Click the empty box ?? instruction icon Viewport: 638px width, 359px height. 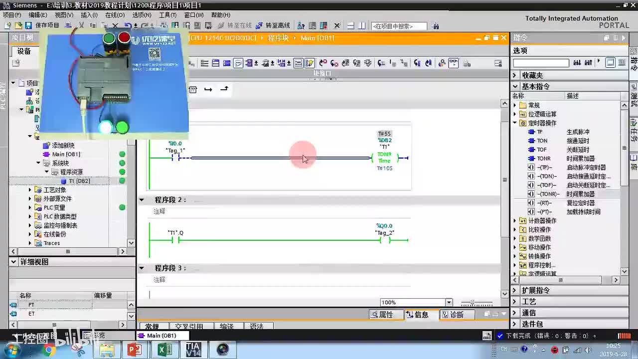[x=193, y=89]
